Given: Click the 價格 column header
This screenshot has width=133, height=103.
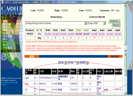Looking at the screenshot, I should [x=73, y=72].
